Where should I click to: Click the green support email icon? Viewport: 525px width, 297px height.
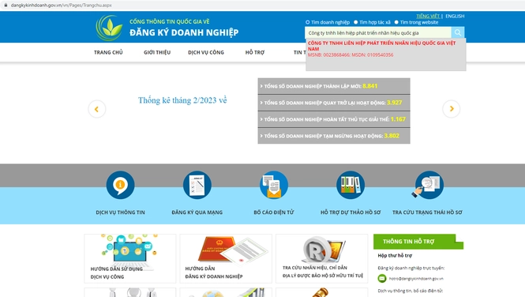382,278
